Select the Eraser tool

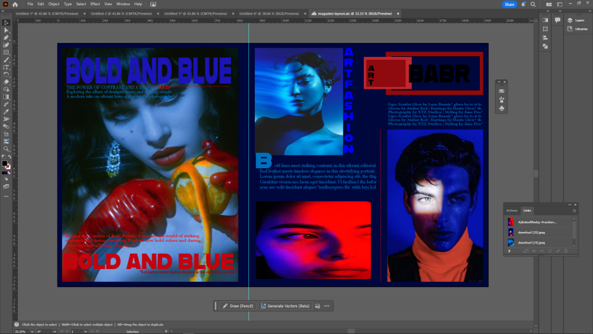tap(6, 82)
